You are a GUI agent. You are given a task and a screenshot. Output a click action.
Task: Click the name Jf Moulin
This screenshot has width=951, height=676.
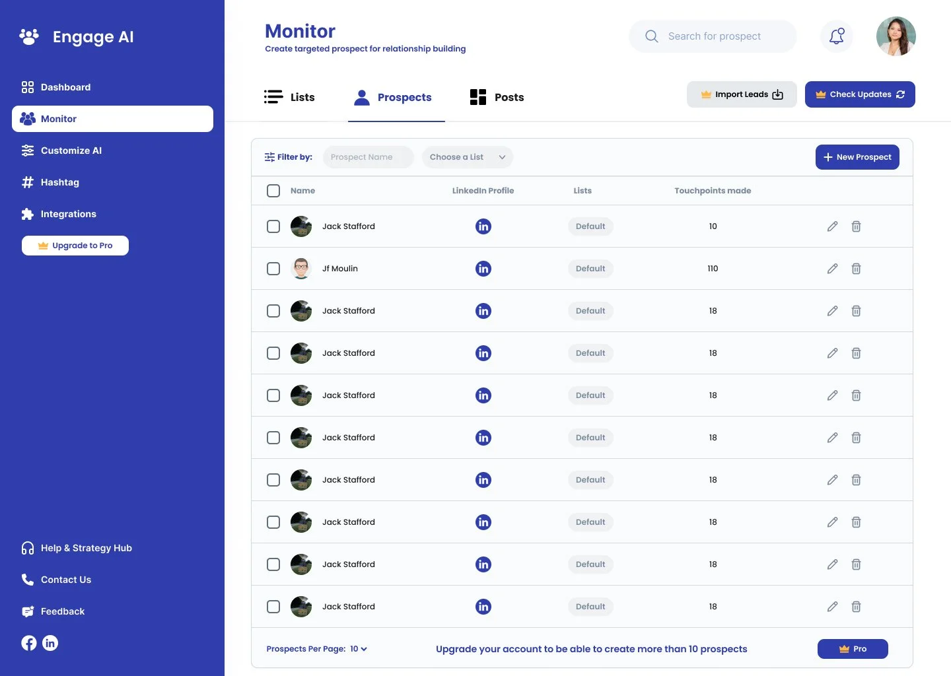(340, 269)
